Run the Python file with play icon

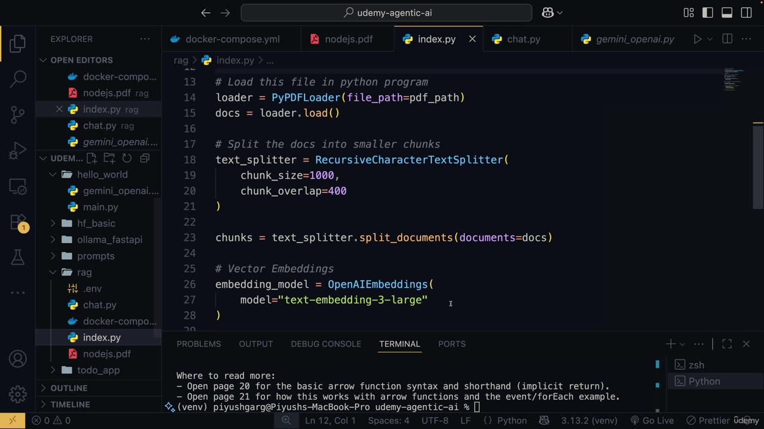coord(697,39)
